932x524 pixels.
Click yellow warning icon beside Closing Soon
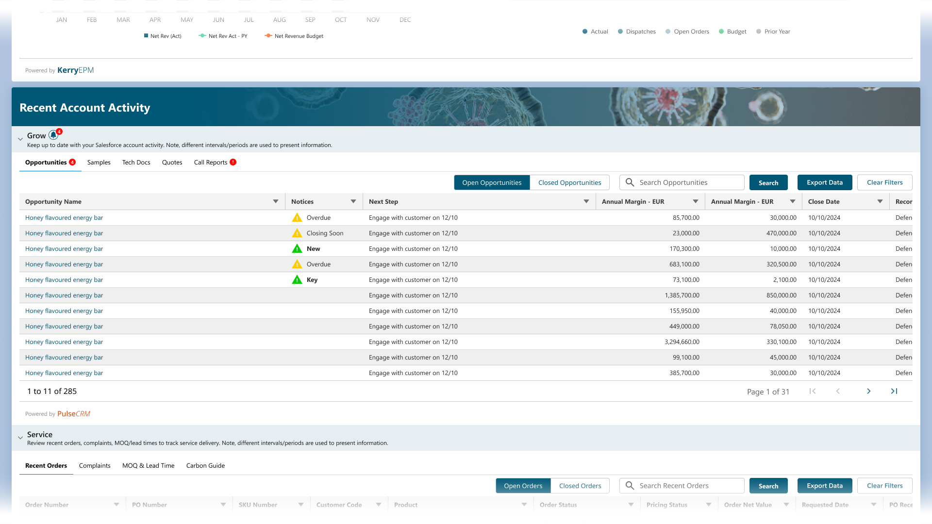coord(297,233)
